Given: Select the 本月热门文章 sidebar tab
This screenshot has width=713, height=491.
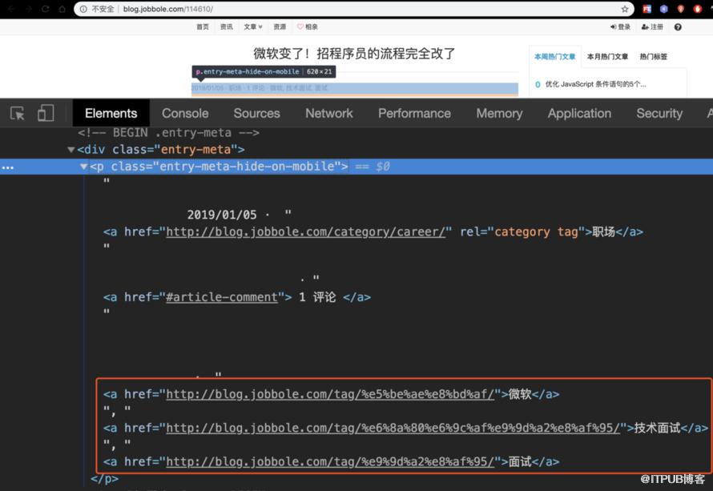Looking at the screenshot, I should coord(607,57).
